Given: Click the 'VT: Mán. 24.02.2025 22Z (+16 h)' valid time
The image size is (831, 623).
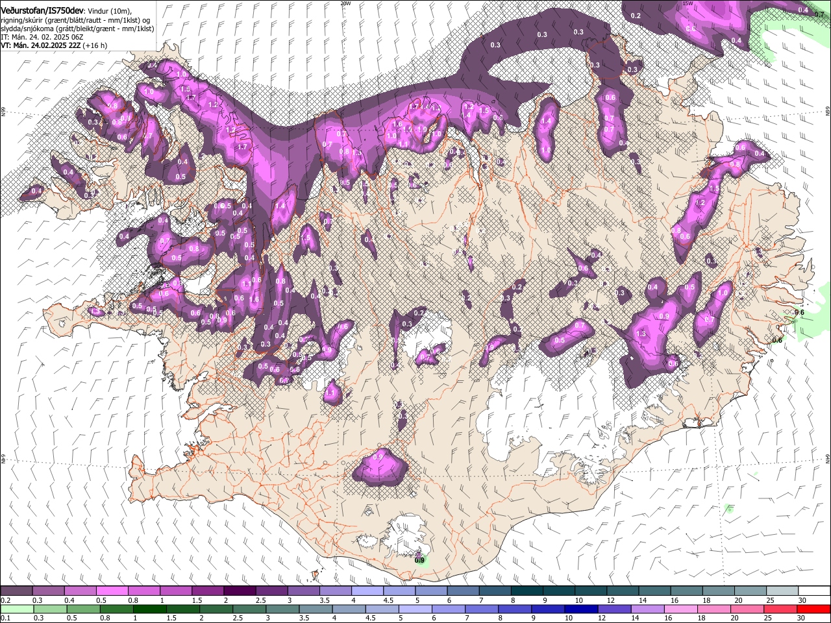Looking at the screenshot, I should click(x=54, y=45).
